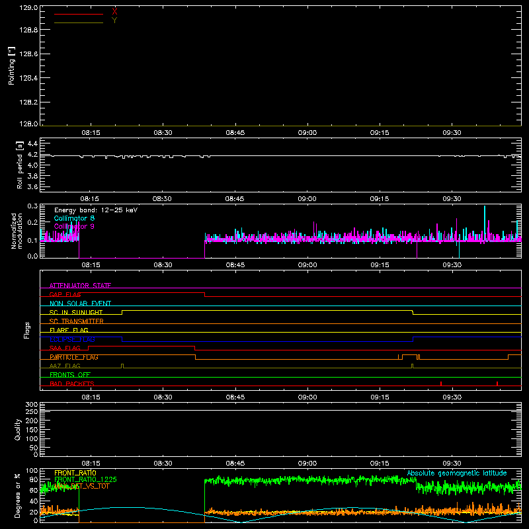Image resolution: width=529 pixels, height=529 pixels.
Task: Click 09:00 time label under Pointing panel
Action: [x=307, y=133]
